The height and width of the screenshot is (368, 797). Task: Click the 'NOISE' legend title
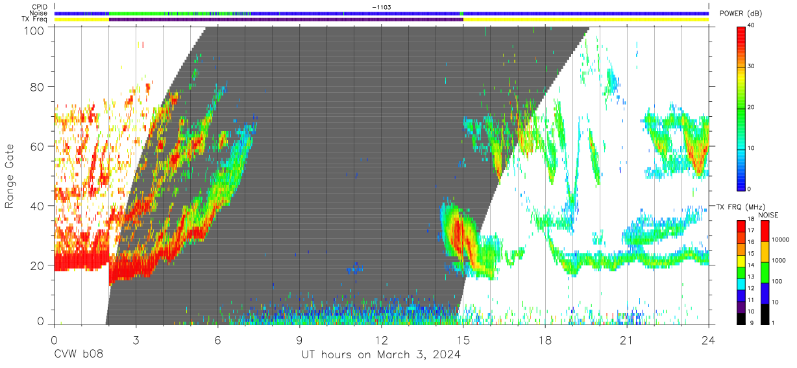[x=769, y=215]
